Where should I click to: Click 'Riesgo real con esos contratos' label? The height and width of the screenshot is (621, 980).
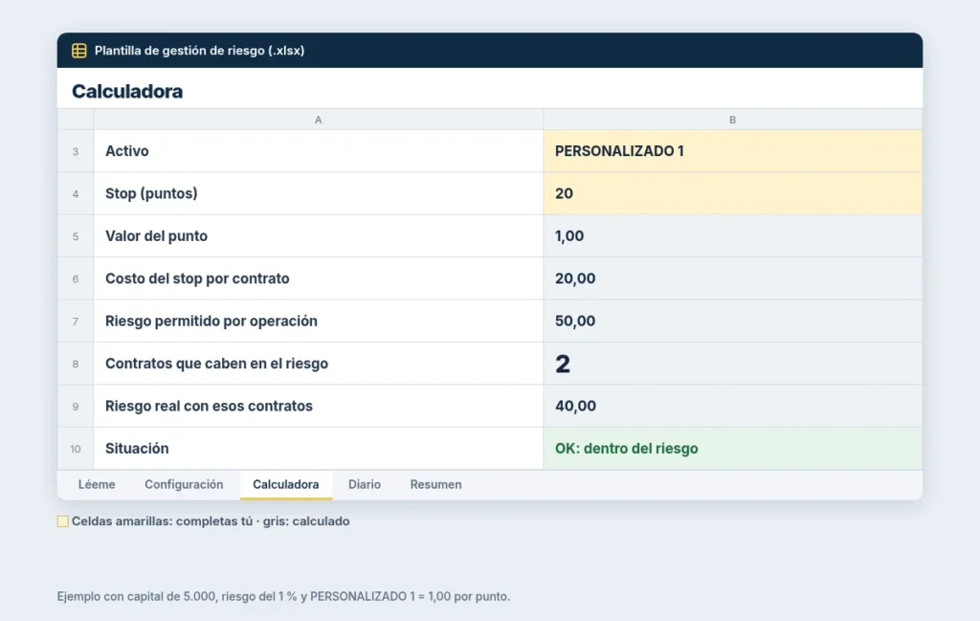(x=209, y=406)
